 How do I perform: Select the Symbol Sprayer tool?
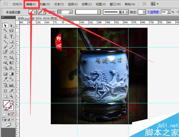point(5,85)
